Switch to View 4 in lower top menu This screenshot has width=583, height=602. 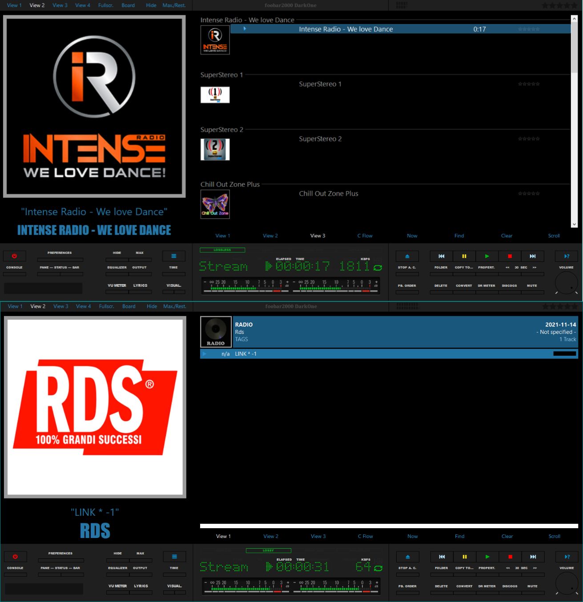[x=84, y=306]
